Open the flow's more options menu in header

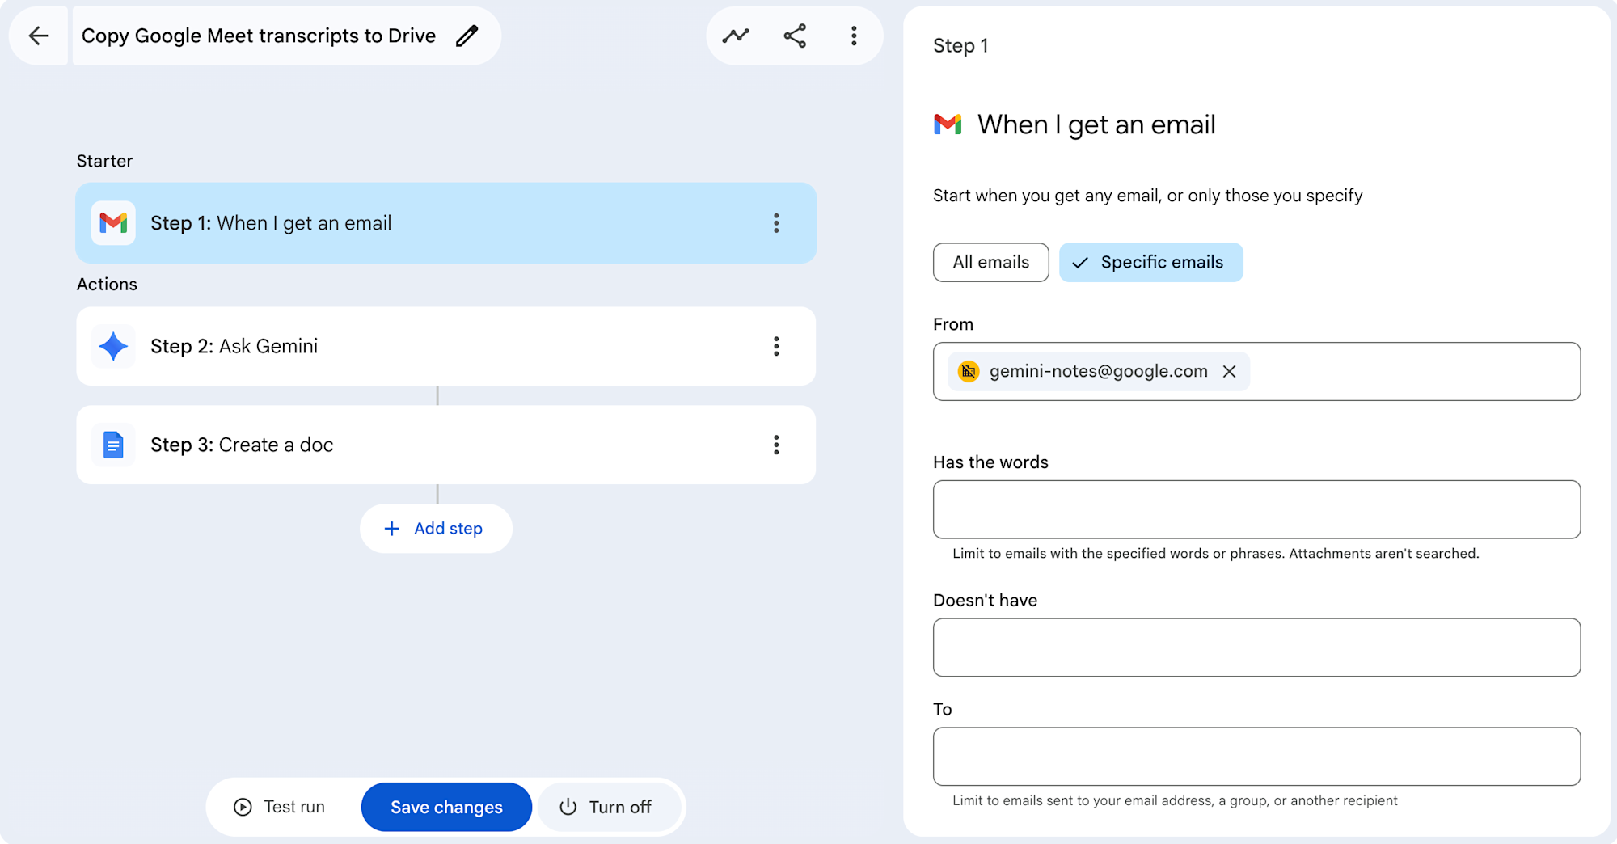pyautogui.click(x=854, y=36)
